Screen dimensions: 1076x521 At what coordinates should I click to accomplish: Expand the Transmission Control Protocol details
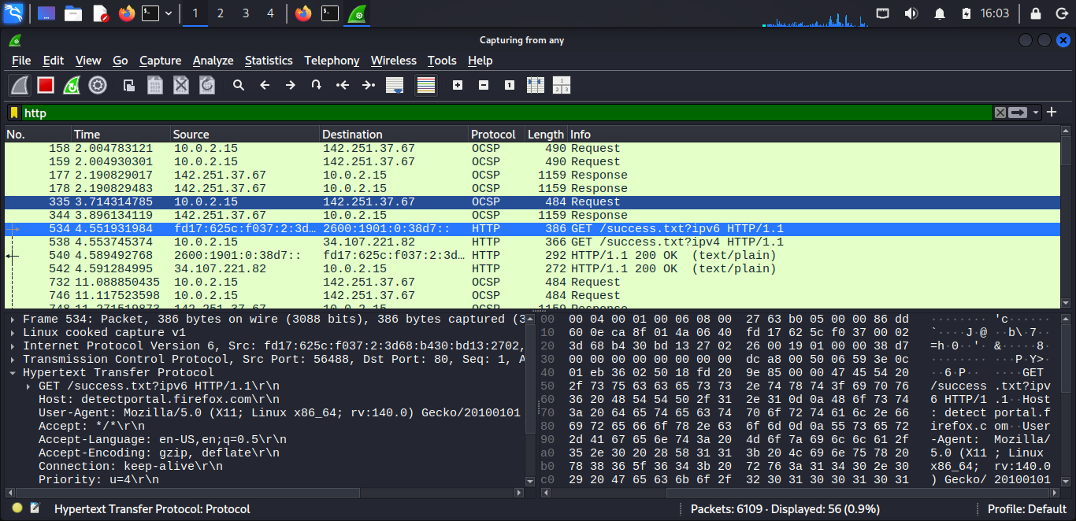pyautogui.click(x=13, y=360)
